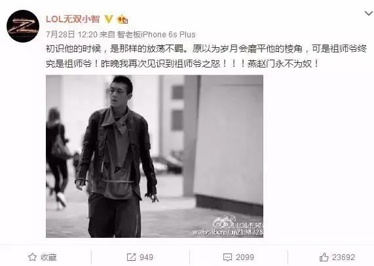Click the 23692 likes count
374x266 pixels.
coord(343,257)
